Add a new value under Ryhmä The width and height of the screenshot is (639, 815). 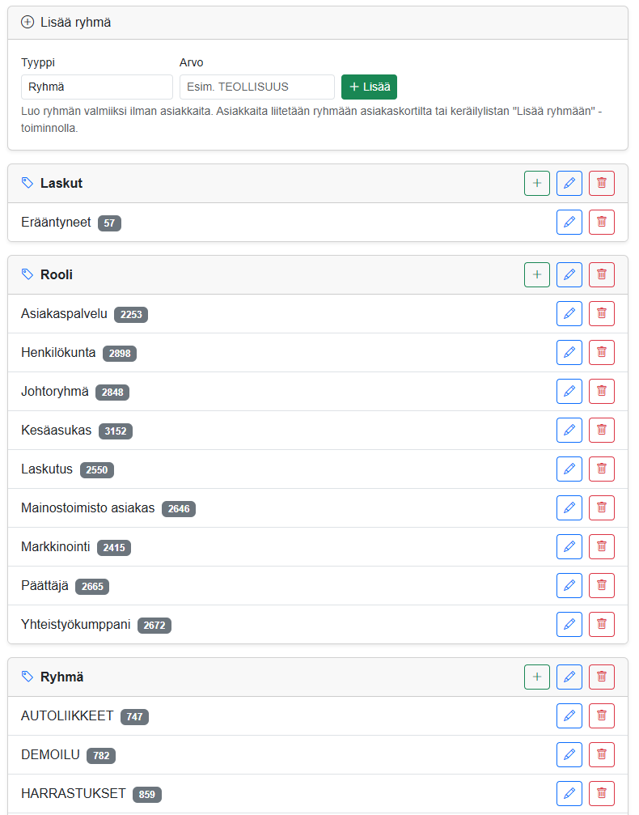(x=536, y=677)
